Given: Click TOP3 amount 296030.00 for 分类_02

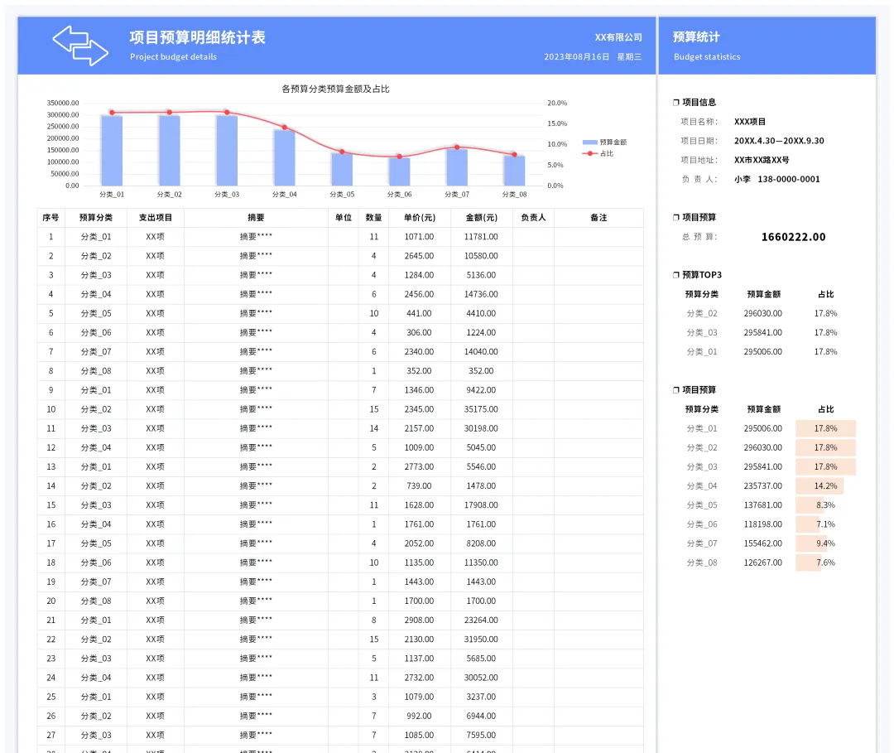Looking at the screenshot, I should pos(763,313).
